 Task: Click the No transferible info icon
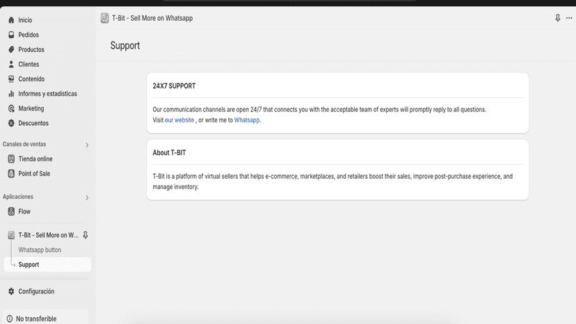(10, 319)
